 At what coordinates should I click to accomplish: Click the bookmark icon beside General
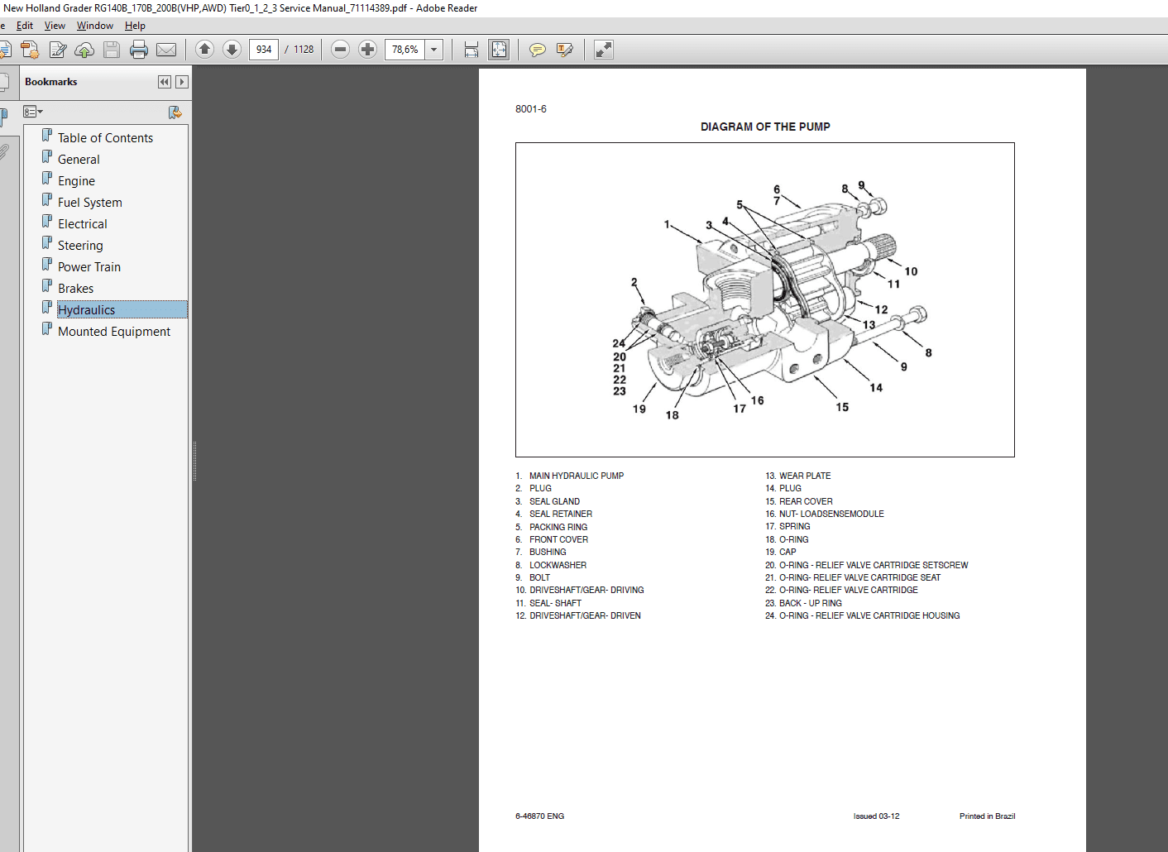47,156
